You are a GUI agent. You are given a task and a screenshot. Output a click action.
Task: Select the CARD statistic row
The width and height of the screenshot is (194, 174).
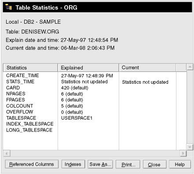[x=13, y=88]
